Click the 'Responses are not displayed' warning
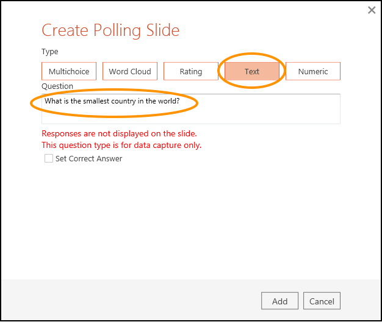The width and height of the screenshot is (382, 322). click(x=119, y=133)
